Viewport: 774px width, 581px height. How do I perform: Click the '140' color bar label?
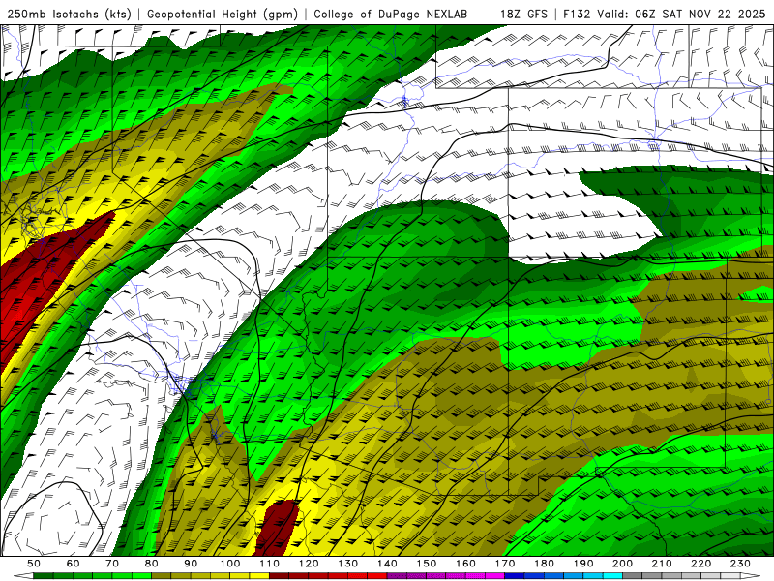pyautogui.click(x=387, y=564)
